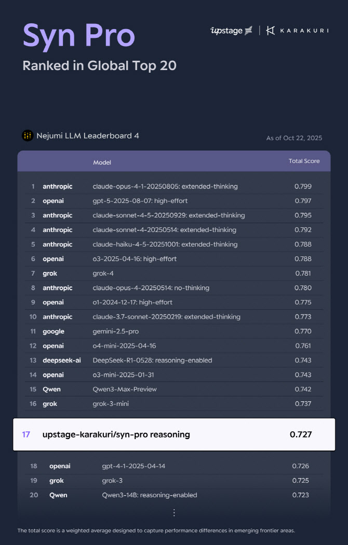This screenshot has width=348, height=545.
Task: Select the Qwen3-14B reasoning-enabled entry
Action: tap(149, 495)
